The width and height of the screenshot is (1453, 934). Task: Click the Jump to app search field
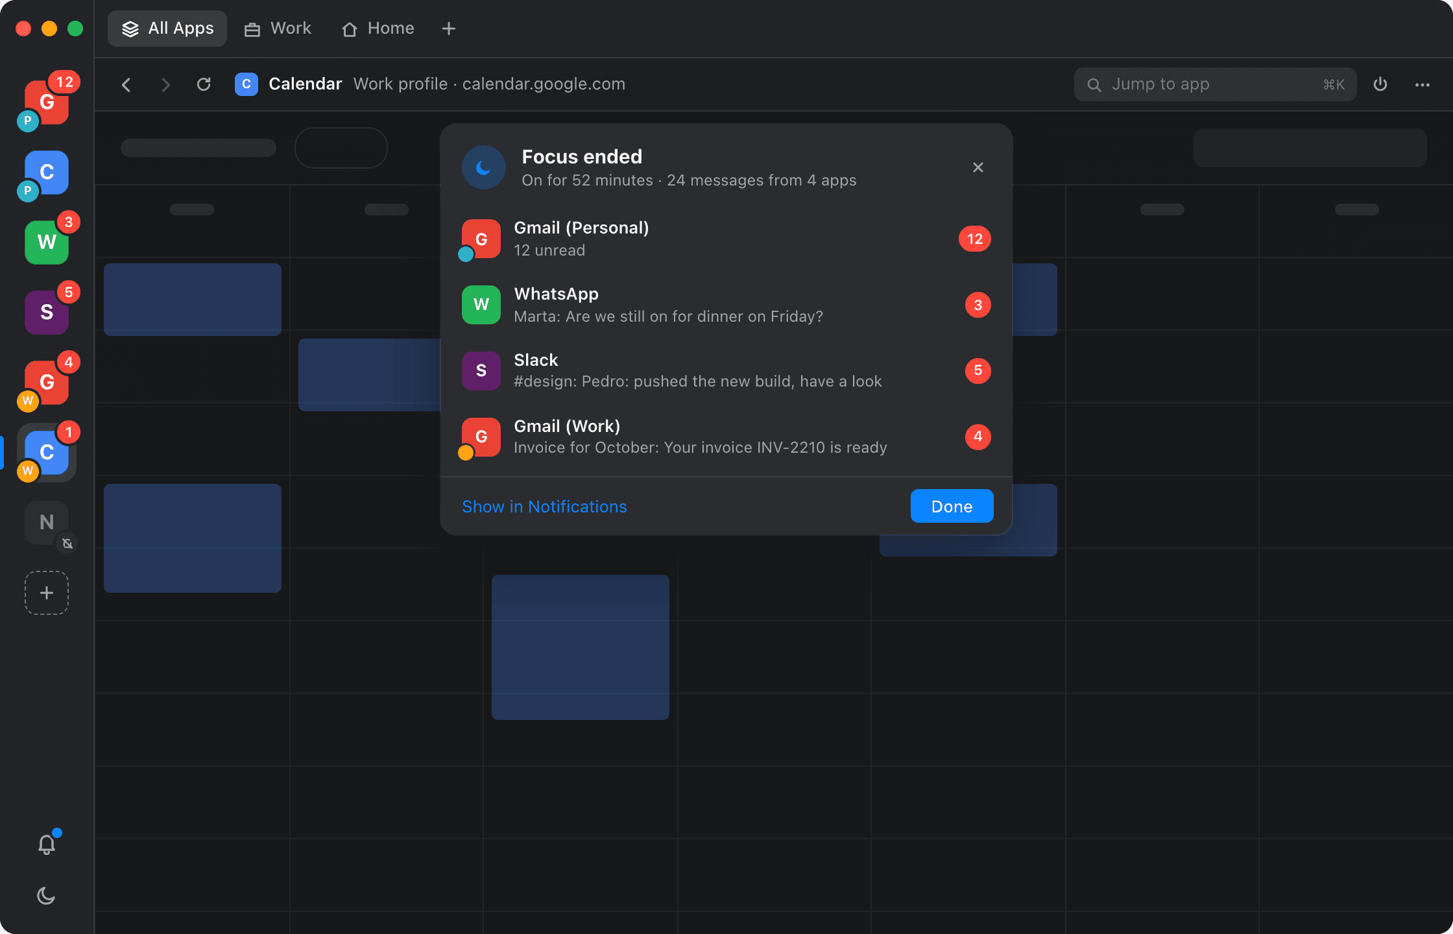coord(1215,84)
